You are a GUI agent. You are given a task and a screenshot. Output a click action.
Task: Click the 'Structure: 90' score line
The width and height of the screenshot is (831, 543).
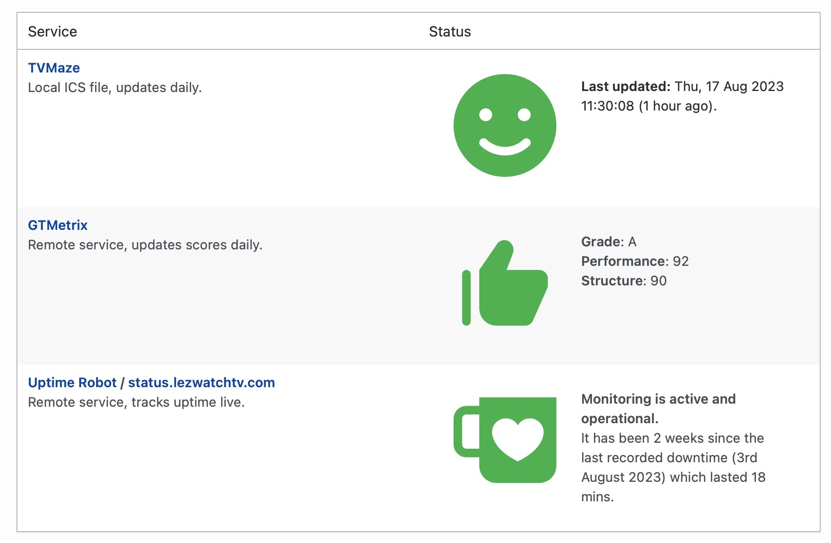[x=623, y=281]
